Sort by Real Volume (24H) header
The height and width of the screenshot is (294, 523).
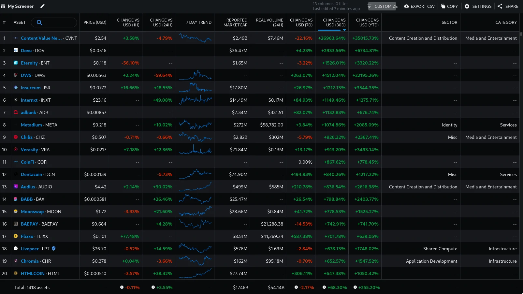(x=269, y=22)
